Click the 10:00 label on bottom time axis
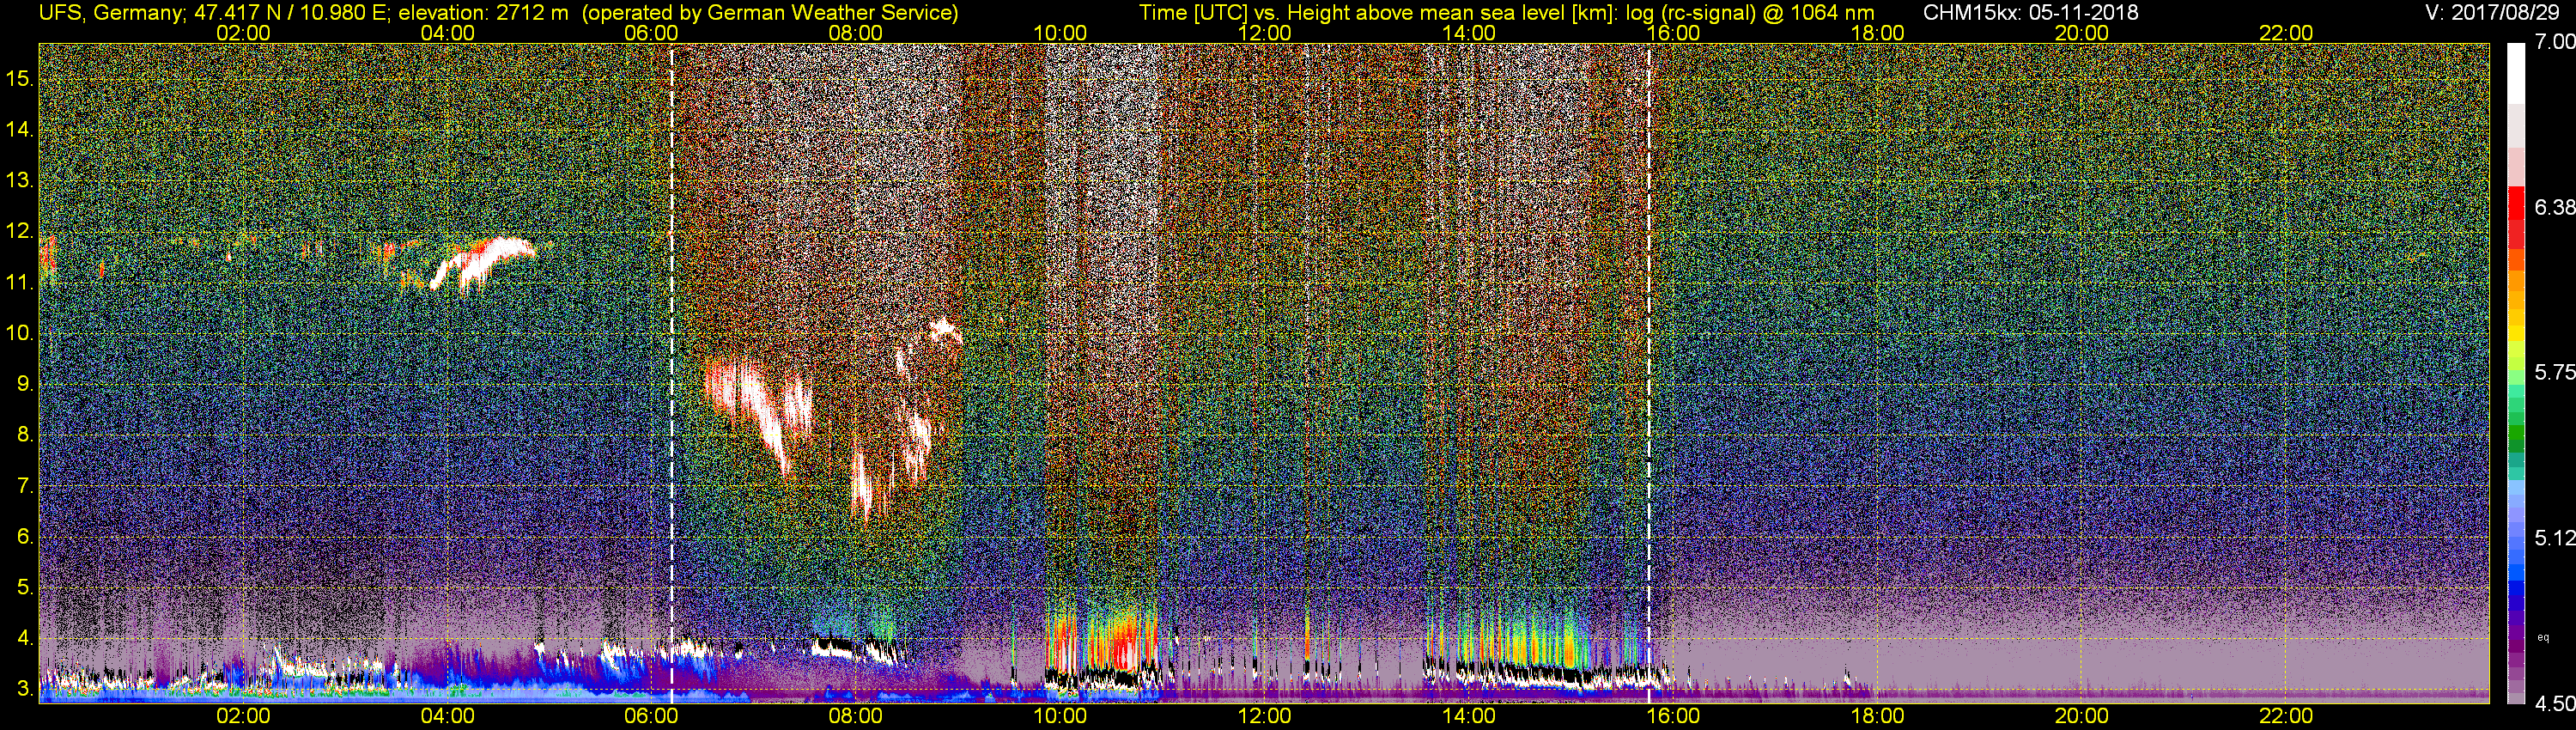The height and width of the screenshot is (730, 2576). (1060, 716)
